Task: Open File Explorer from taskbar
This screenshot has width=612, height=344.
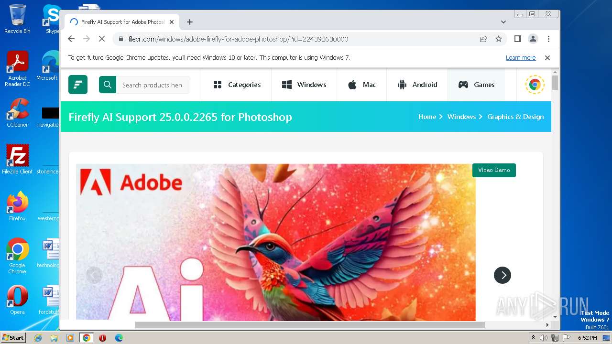Action: 54,338
